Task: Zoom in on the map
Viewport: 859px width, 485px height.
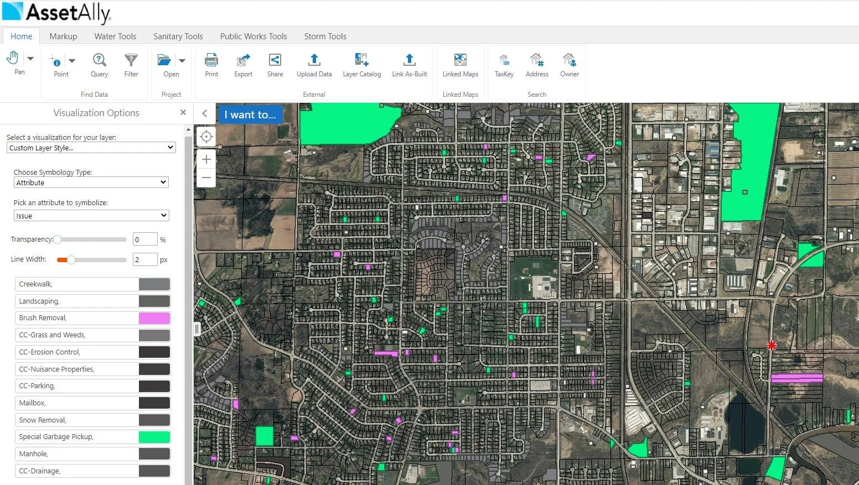Action: (x=206, y=159)
